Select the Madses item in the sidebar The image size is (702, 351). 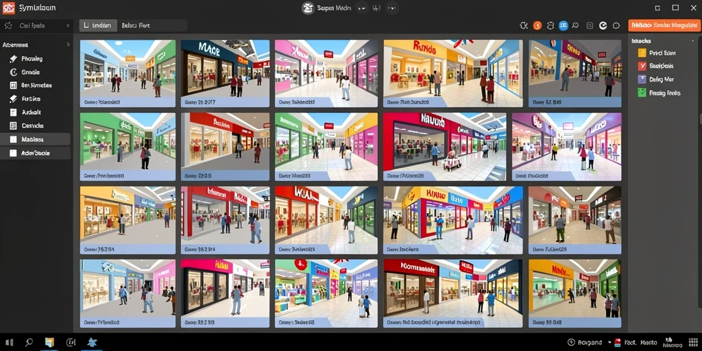36,139
